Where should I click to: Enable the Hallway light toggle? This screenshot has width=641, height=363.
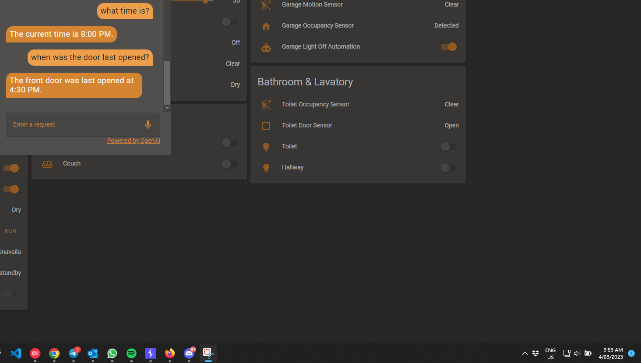(x=448, y=168)
